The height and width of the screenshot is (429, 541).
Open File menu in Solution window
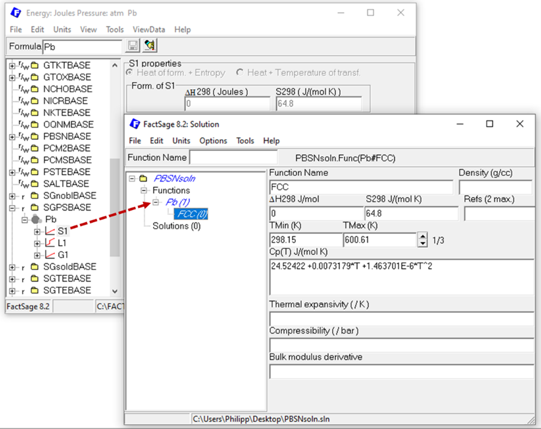coord(135,140)
